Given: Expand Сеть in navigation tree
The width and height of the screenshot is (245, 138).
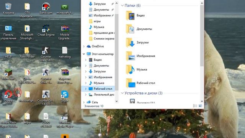Looking at the screenshot, I should coord(84,102).
